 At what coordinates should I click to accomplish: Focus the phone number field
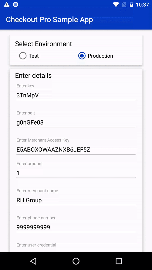(76, 227)
